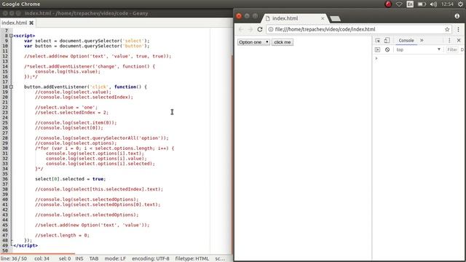Open Chrome profile user icon
The height and width of the screenshot is (262, 466).
click(x=457, y=16)
